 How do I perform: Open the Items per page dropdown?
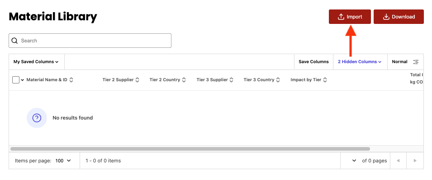(63, 161)
